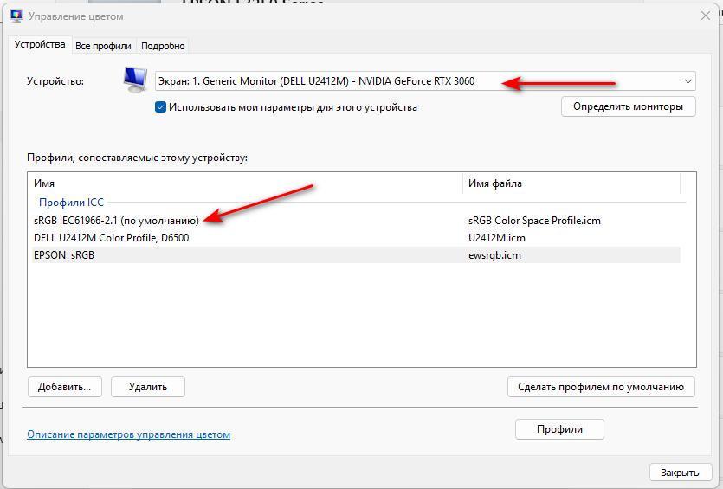The height and width of the screenshot is (489, 723).
Task: Click the Профили ICC group header
Action: coord(71,202)
